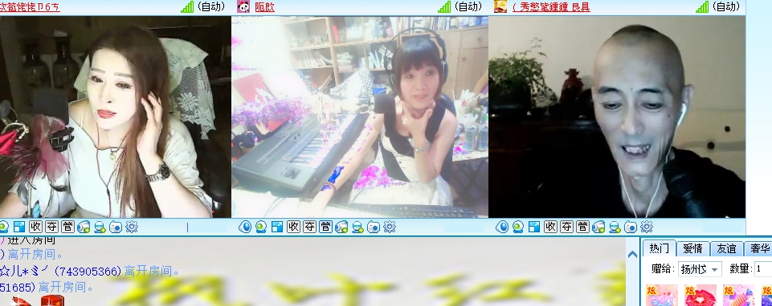Click the snapshot camera icon under the right video
772x306 pixels.
(631, 227)
